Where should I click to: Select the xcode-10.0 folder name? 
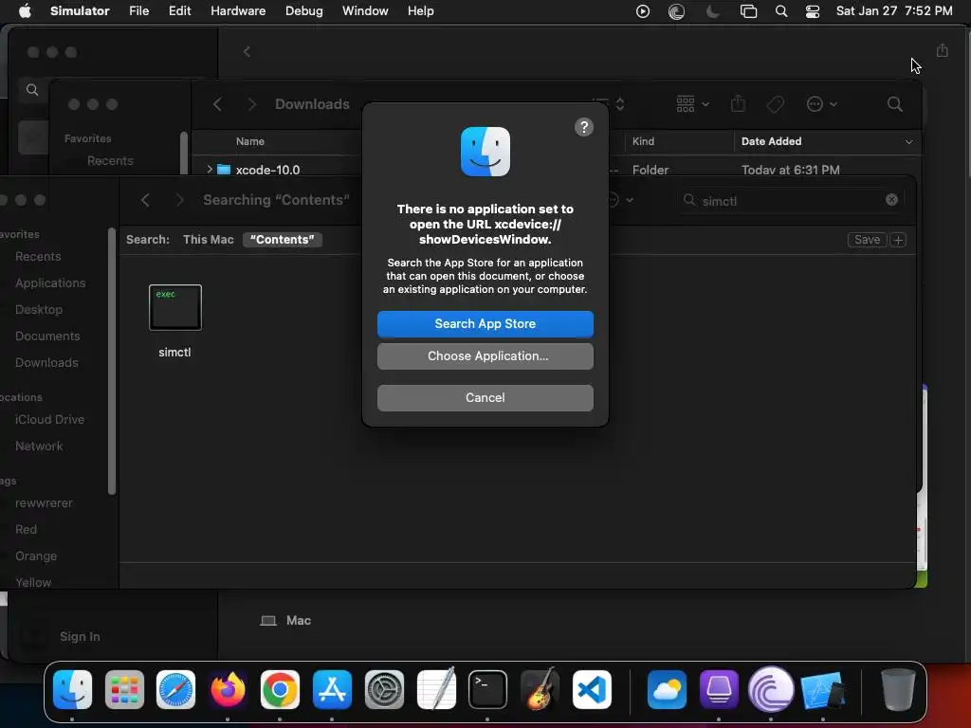(267, 170)
